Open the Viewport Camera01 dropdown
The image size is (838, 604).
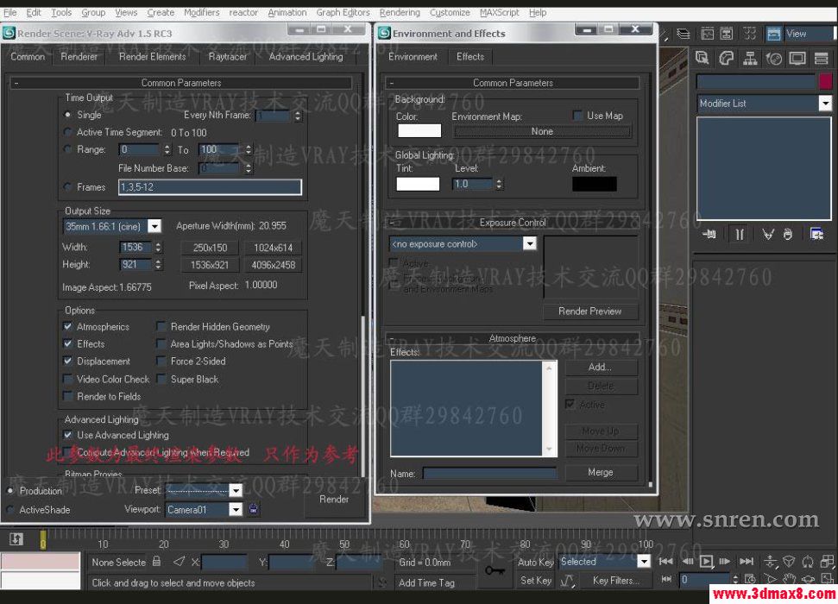[236, 509]
